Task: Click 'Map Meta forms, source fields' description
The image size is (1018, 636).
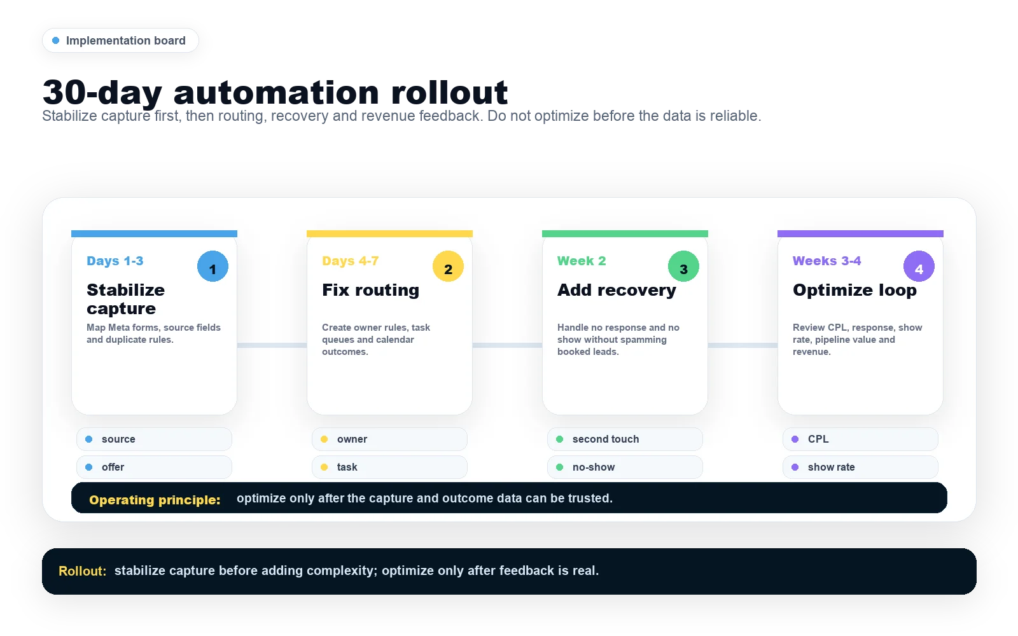Action: pos(154,333)
